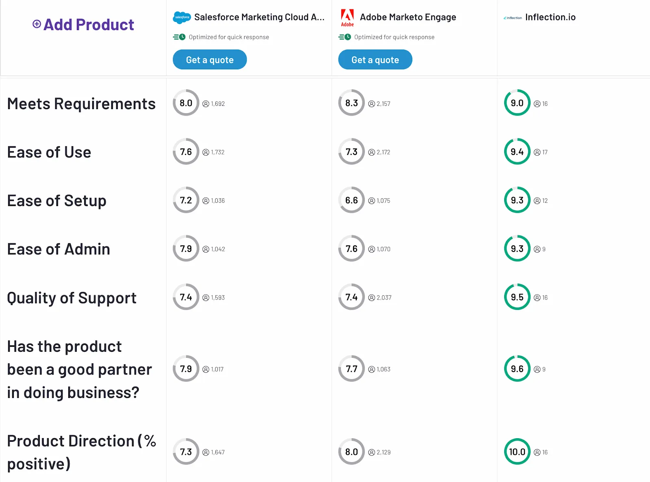Viewport: 650px width, 482px height.
Task: Click Adobe's 6.6 Ease of Setup score ring
Action: pos(351,200)
